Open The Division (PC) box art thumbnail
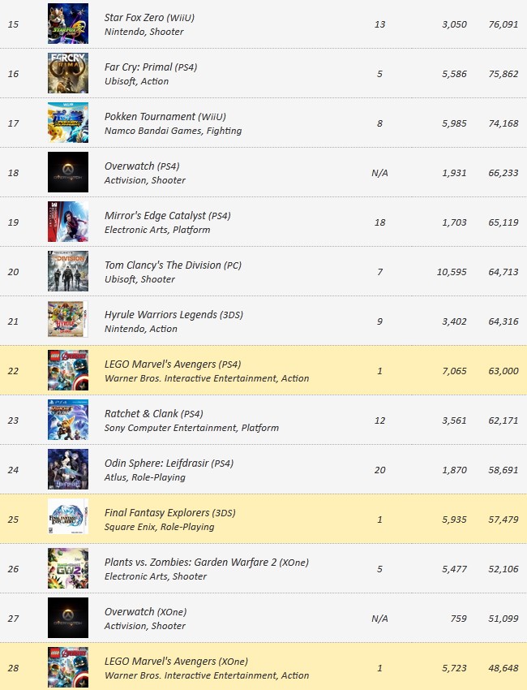Viewport: 527px width, 690px height. point(68,271)
